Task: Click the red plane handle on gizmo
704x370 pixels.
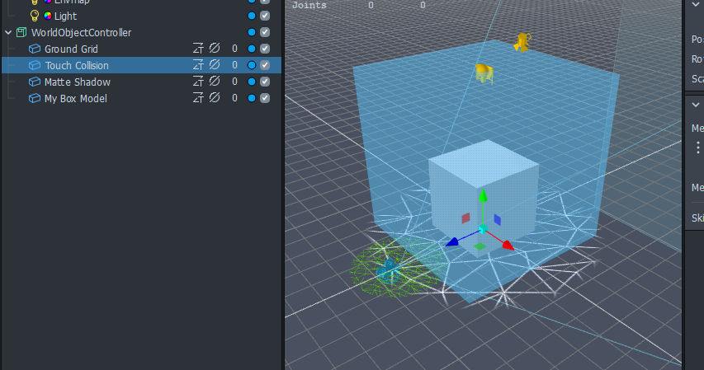Action: tap(466, 218)
